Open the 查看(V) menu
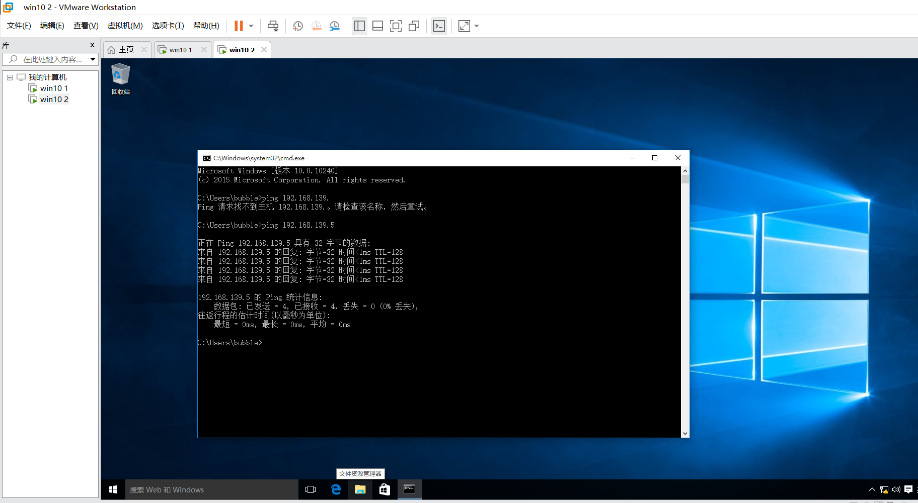 pyautogui.click(x=86, y=26)
